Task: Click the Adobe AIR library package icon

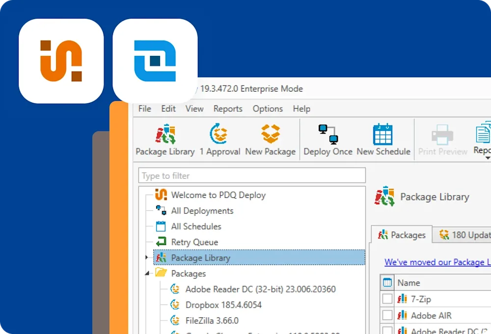Action: (402, 315)
